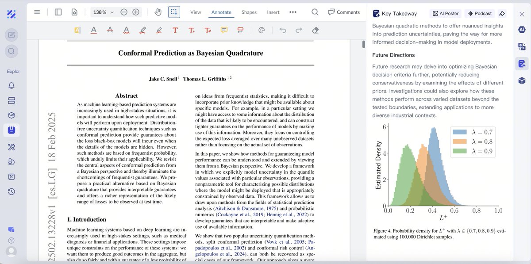531x264 pixels.
Task: Open the microscope research sidebar icon
Action: point(12,162)
